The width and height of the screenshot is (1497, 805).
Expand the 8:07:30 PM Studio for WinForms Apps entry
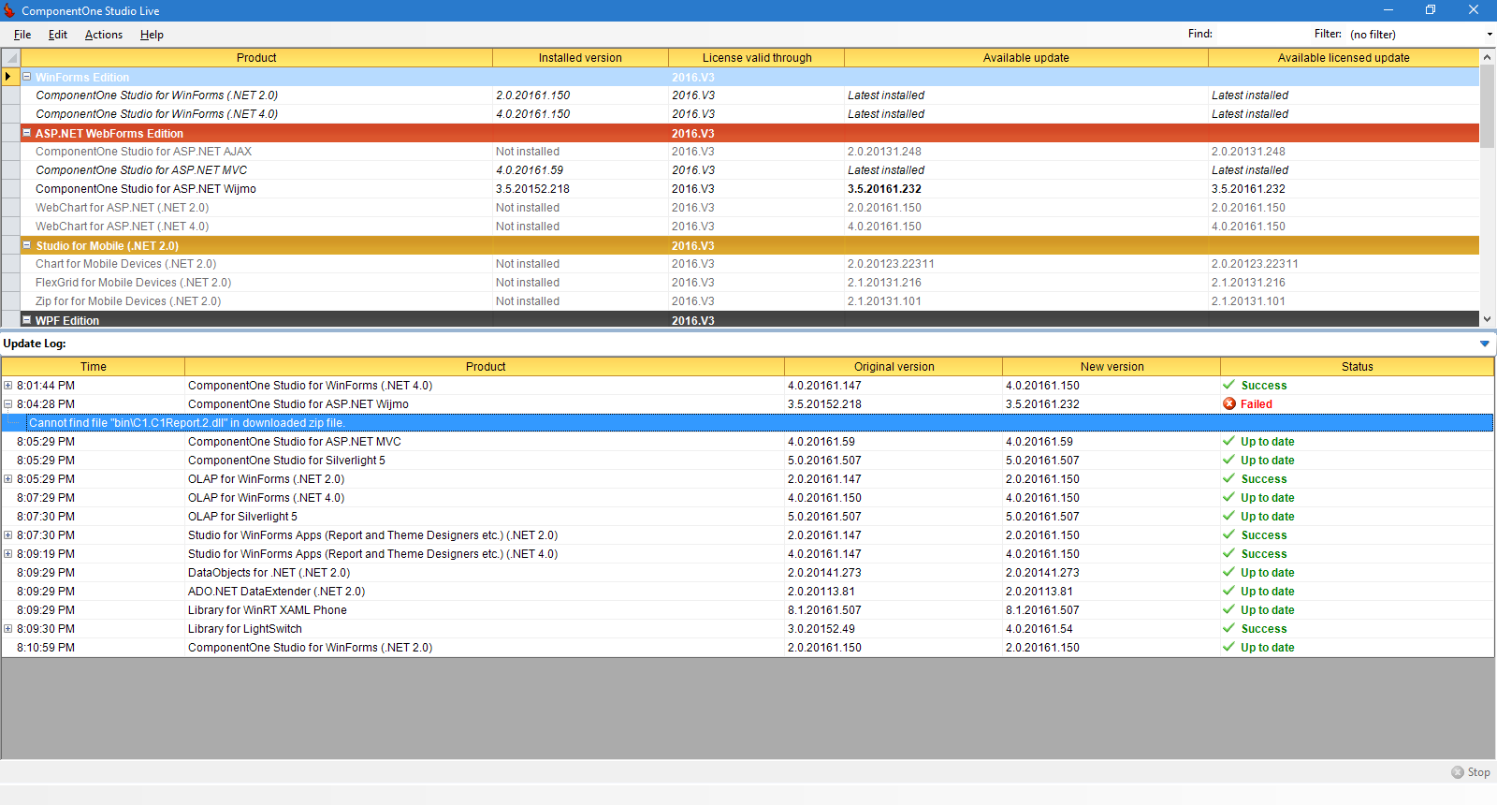click(x=8, y=534)
